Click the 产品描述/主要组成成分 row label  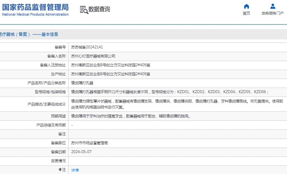click(47, 104)
